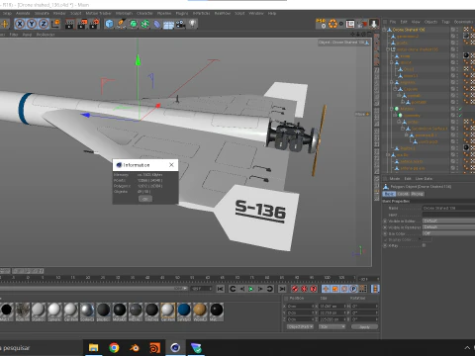Open Tags menu in Object Manager
Screen dimensions: 475x356
click(445, 22)
